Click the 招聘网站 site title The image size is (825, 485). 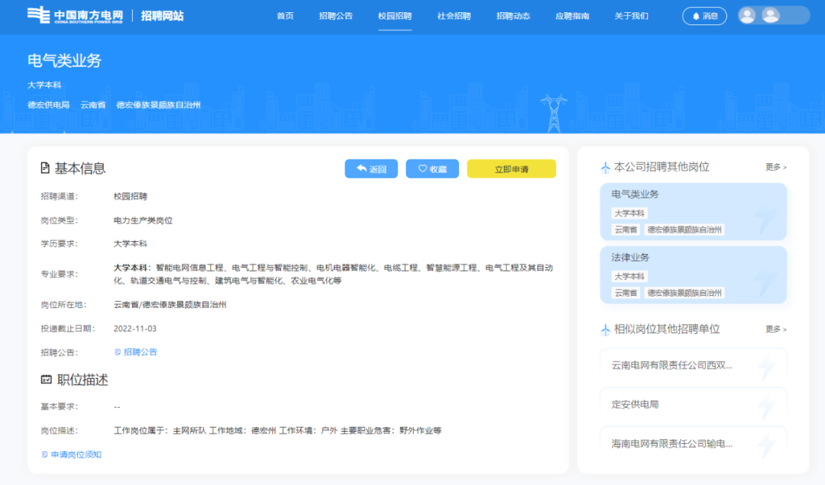click(x=162, y=16)
